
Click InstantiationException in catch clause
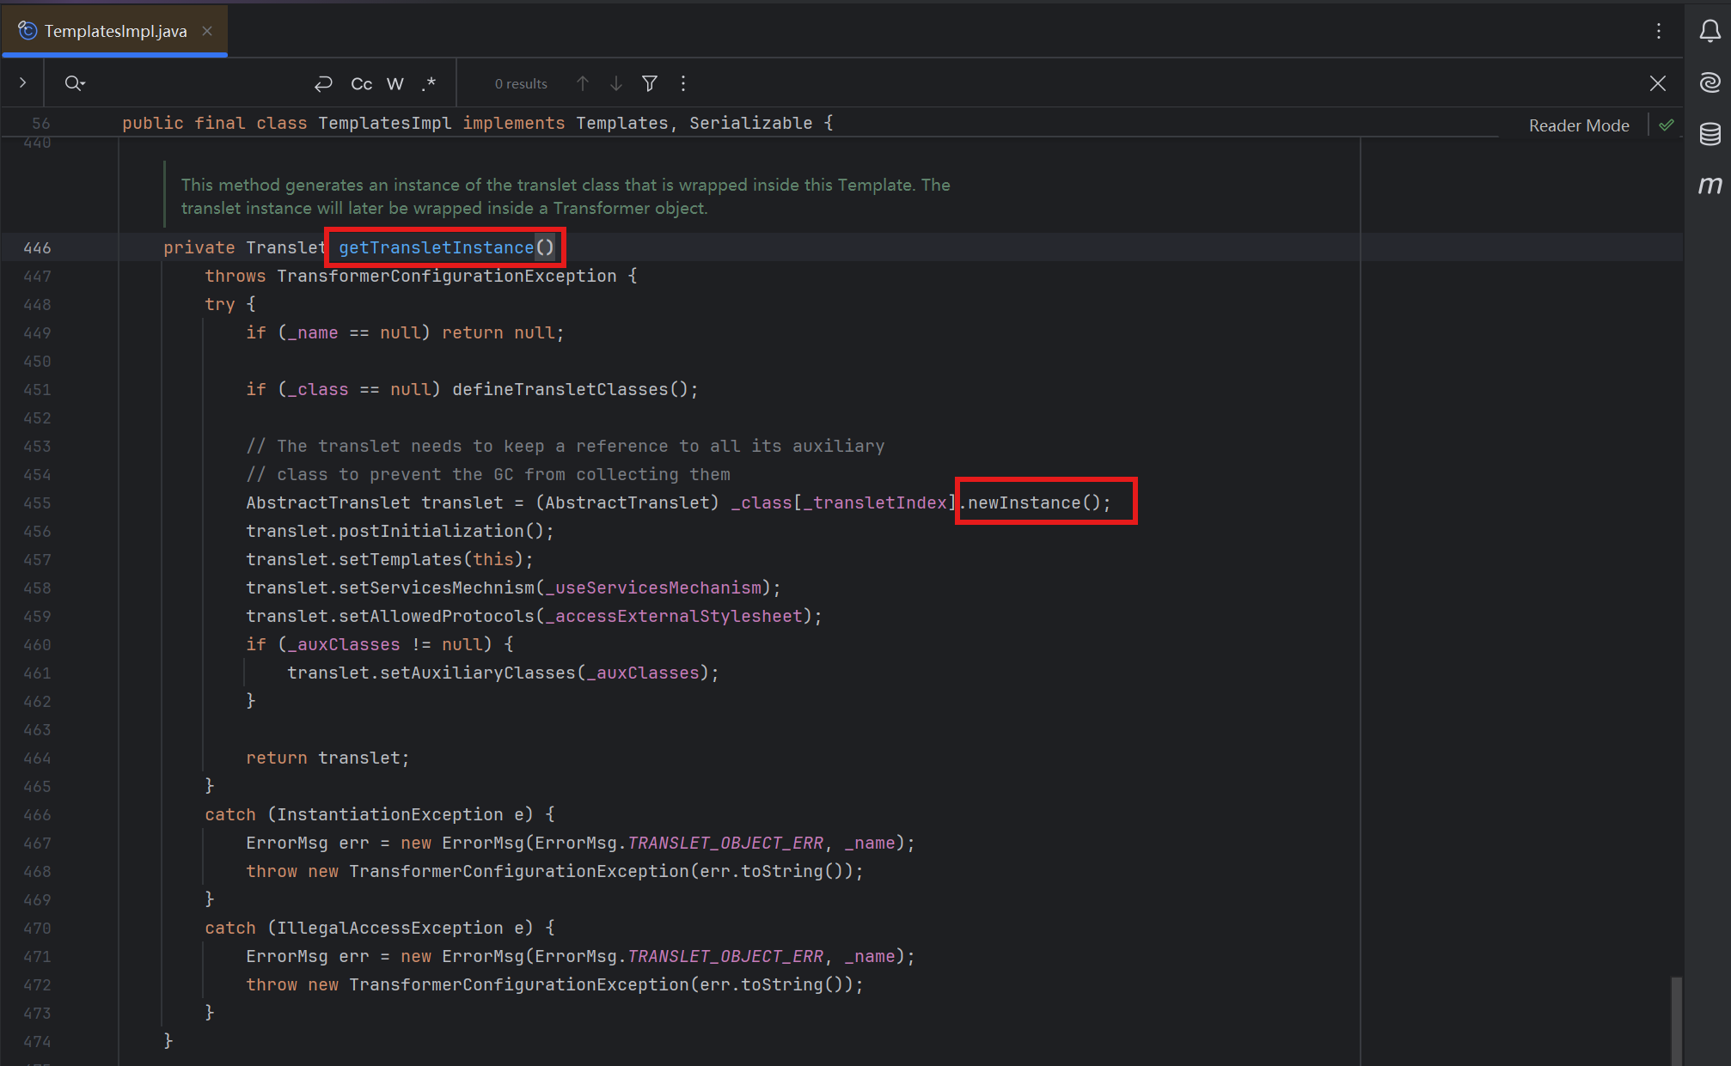point(390,814)
